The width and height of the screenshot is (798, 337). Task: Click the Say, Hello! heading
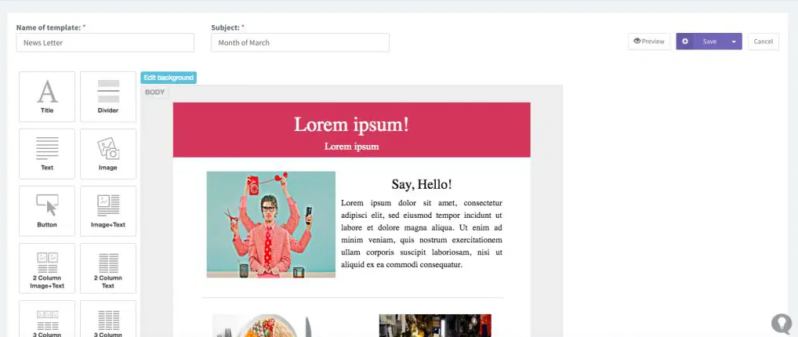tap(422, 184)
